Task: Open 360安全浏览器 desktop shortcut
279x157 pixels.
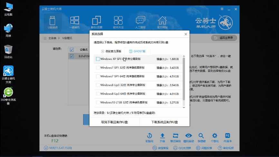Action: click(8, 96)
